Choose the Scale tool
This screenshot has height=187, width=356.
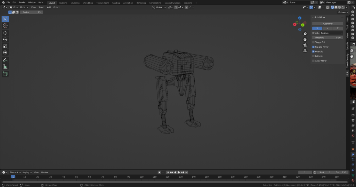[x=5, y=46]
